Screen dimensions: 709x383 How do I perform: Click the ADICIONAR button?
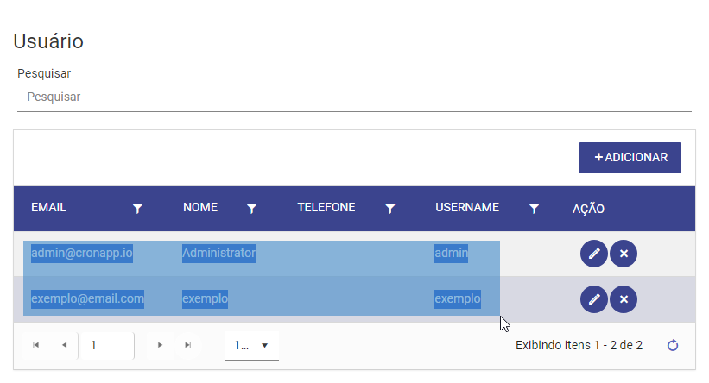pyautogui.click(x=630, y=158)
